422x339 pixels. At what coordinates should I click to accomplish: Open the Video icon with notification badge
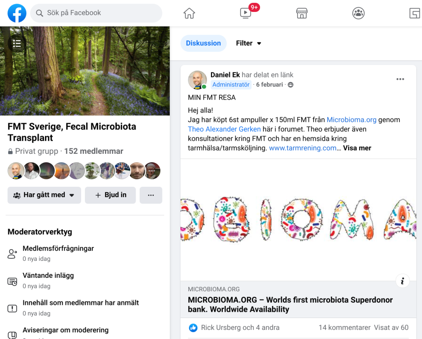click(x=245, y=13)
